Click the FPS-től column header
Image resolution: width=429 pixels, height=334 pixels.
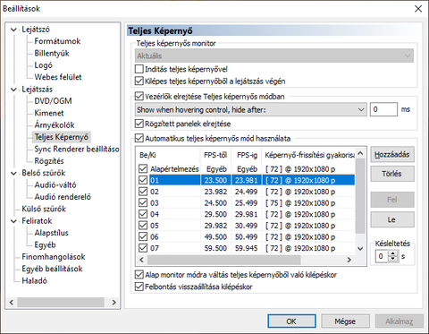point(215,155)
